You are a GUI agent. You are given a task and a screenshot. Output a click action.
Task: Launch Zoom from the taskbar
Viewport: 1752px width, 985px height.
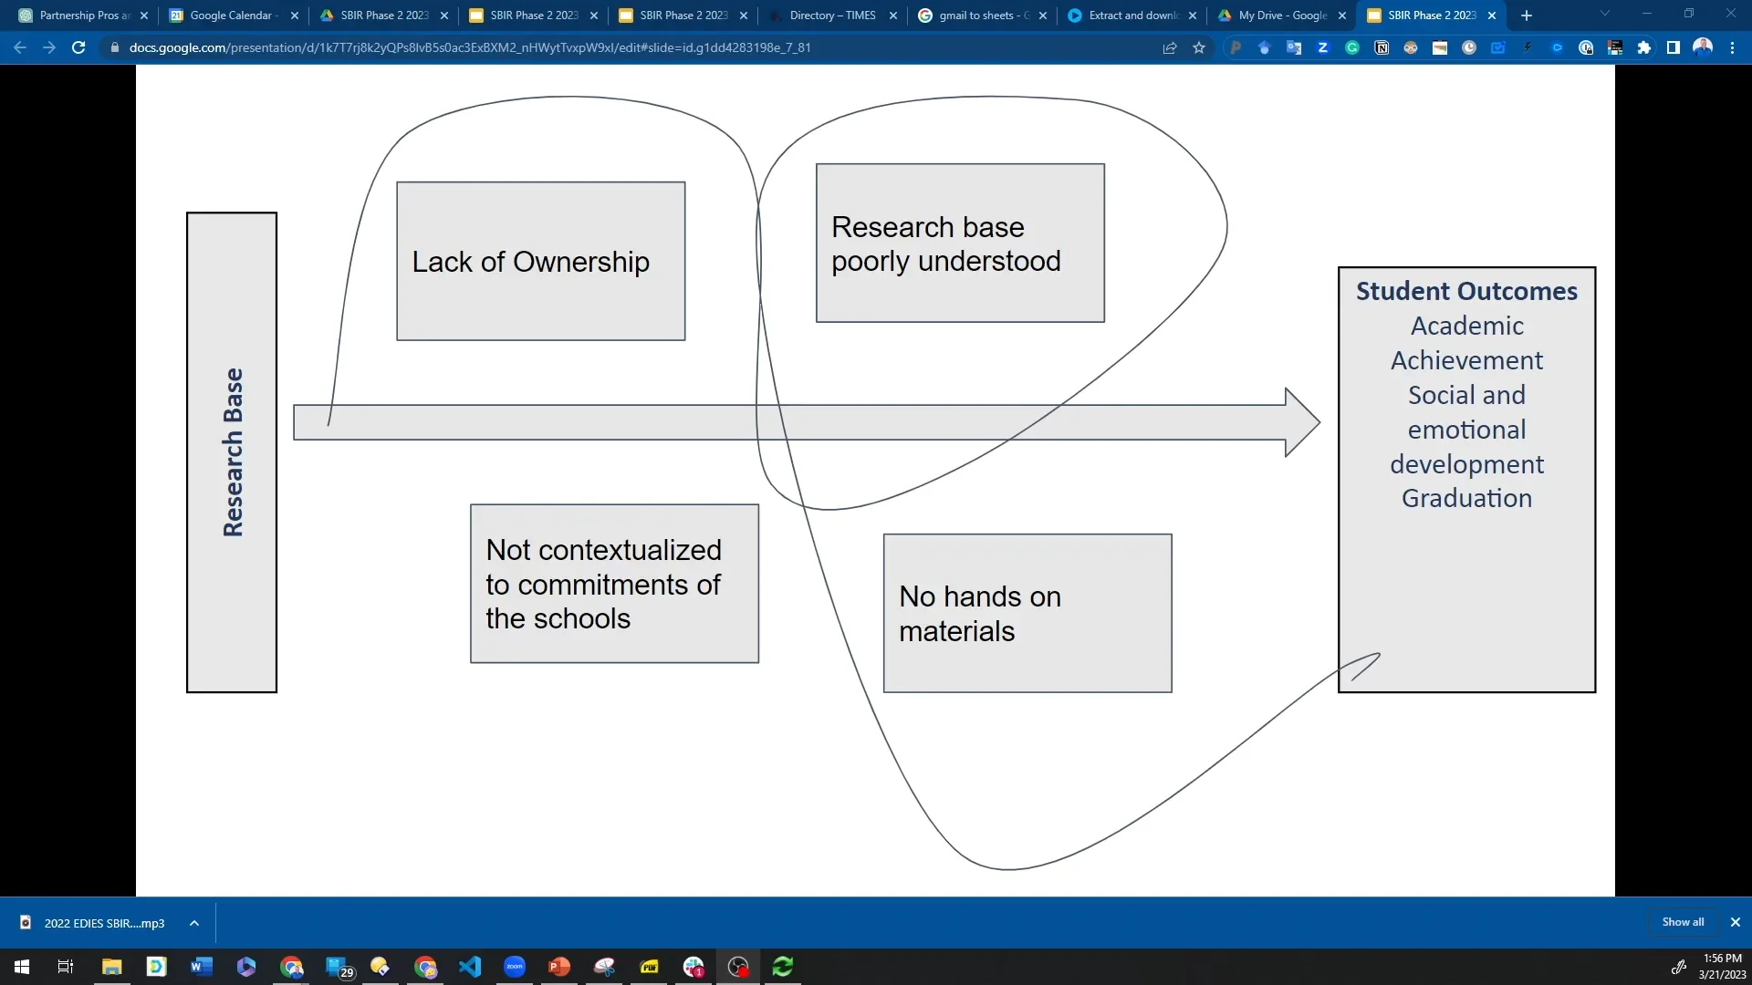coord(515,967)
